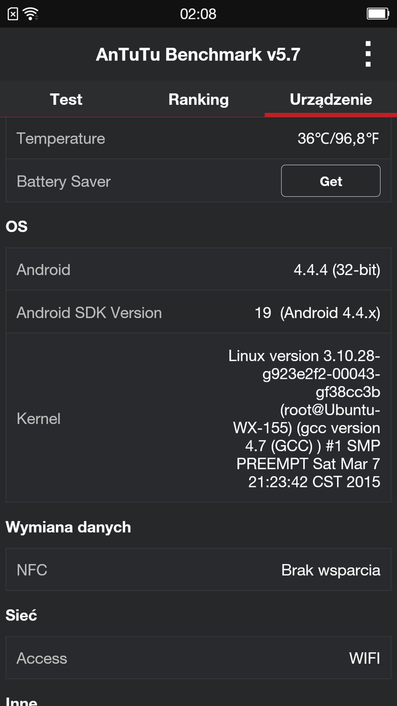Tap the Get button for Battery Saver

(x=331, y=181)
